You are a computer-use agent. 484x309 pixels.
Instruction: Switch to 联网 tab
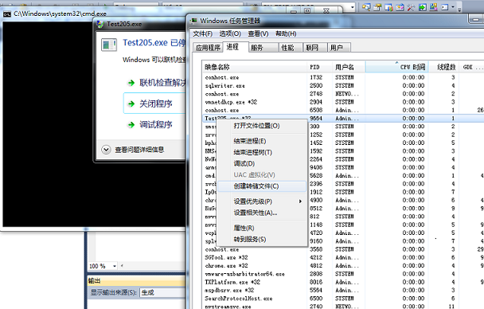tap(314, 48)
